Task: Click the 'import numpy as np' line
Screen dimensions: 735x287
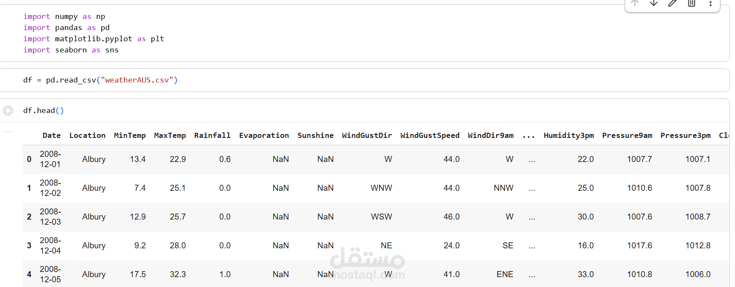Action: (x=64, y=16)
